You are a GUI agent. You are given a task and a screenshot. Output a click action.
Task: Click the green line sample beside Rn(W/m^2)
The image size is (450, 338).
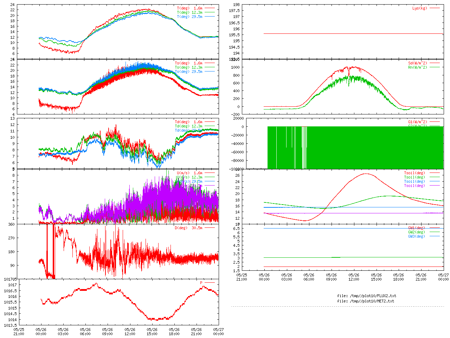click(435, 67)
